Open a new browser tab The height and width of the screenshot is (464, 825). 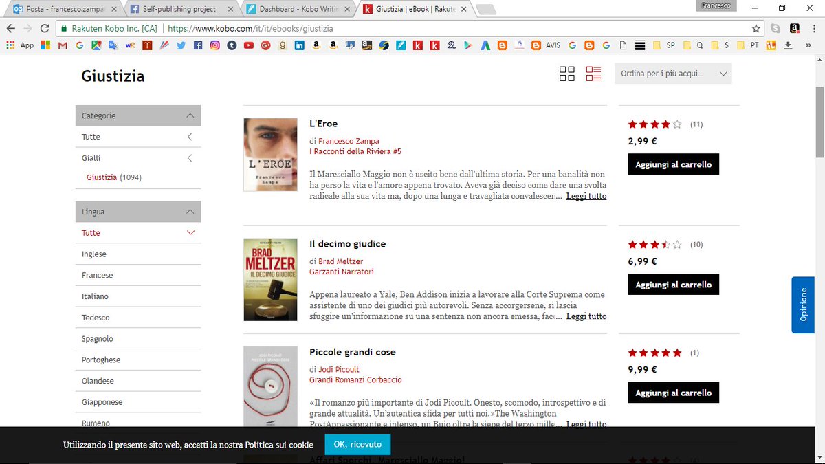[x=486, y=9]
